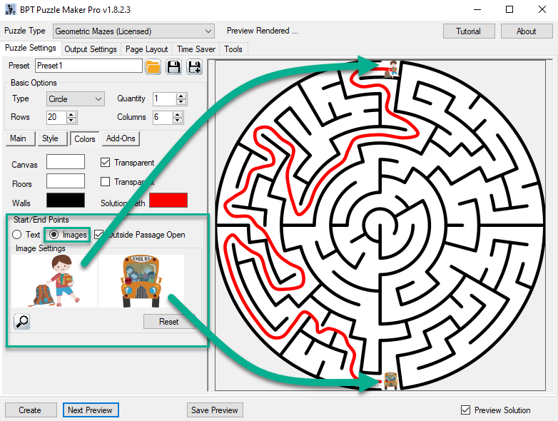Click the save preset floppy disk icon

[x=173, y=67]
